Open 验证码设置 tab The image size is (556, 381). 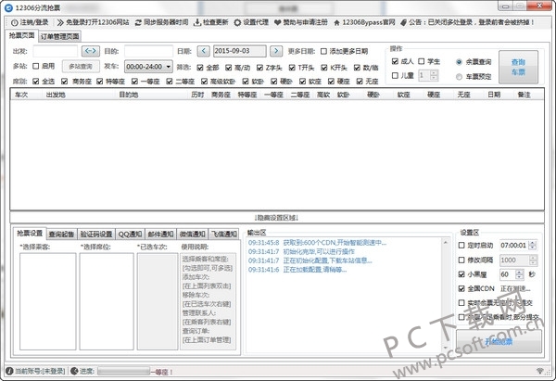[x=96, y=235]
